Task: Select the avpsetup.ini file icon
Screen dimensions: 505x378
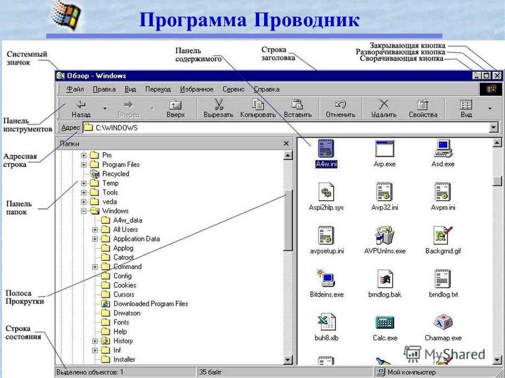Action: pyautogui.click(x=326, y=235)
